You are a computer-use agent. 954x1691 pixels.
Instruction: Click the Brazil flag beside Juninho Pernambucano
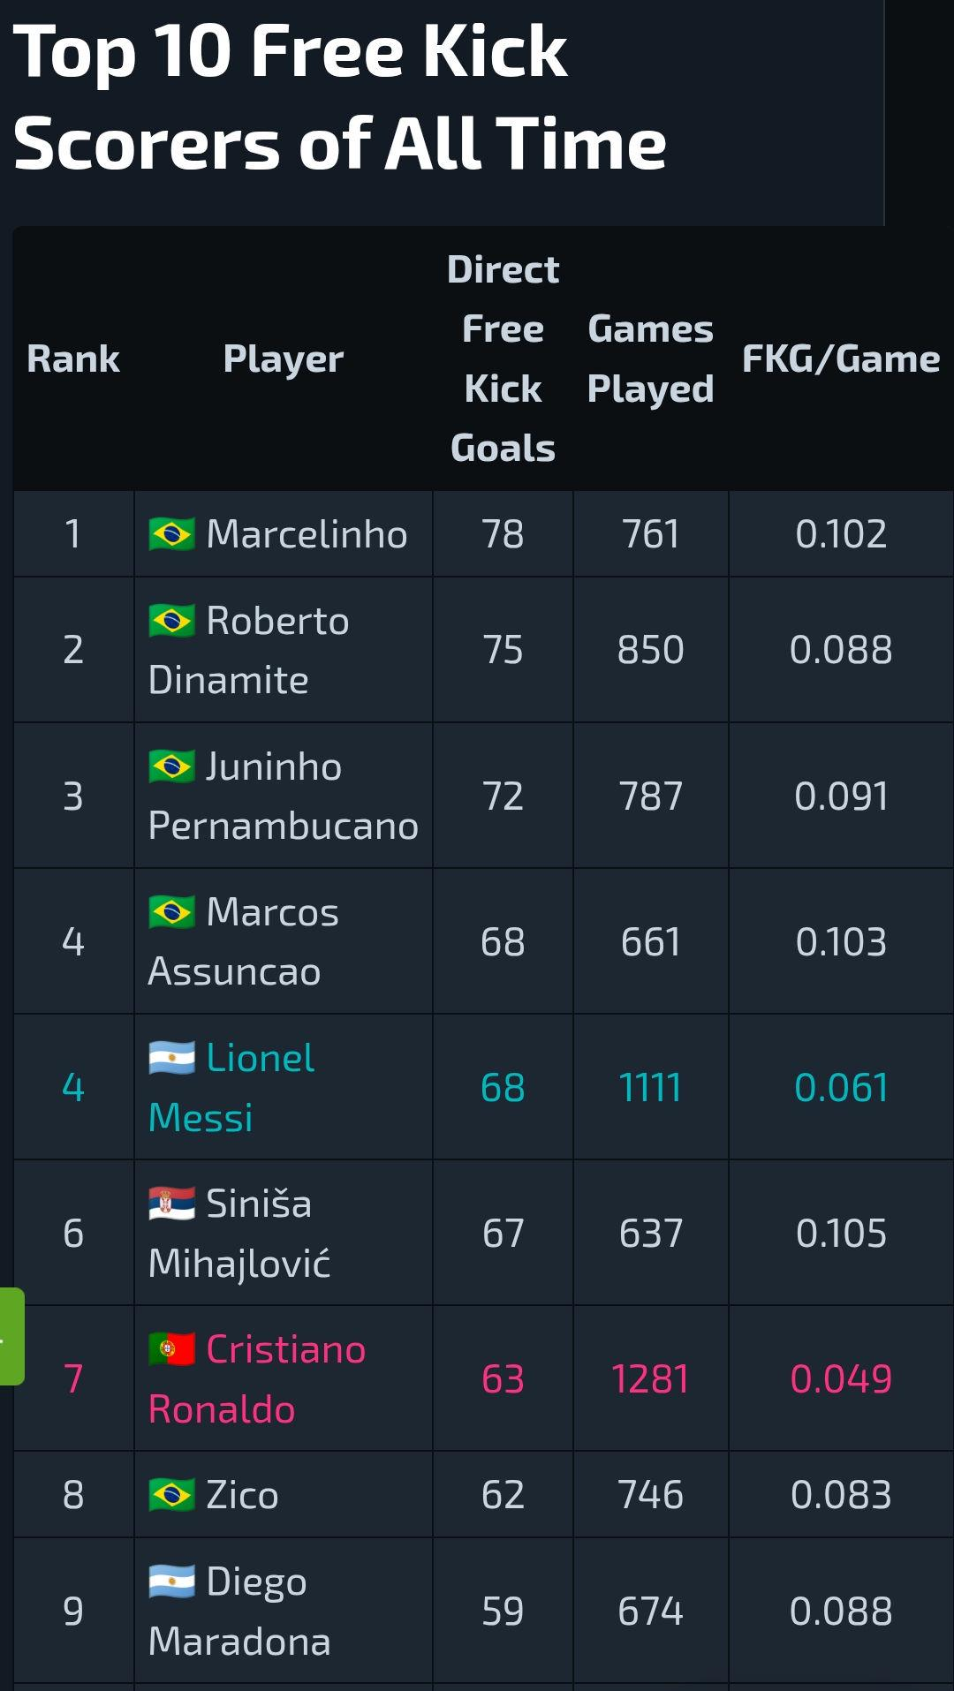tap(171, 766)
